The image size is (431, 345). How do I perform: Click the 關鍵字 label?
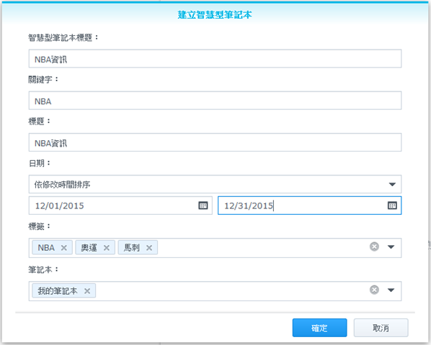pyautogui.click(x=43, y=80)
